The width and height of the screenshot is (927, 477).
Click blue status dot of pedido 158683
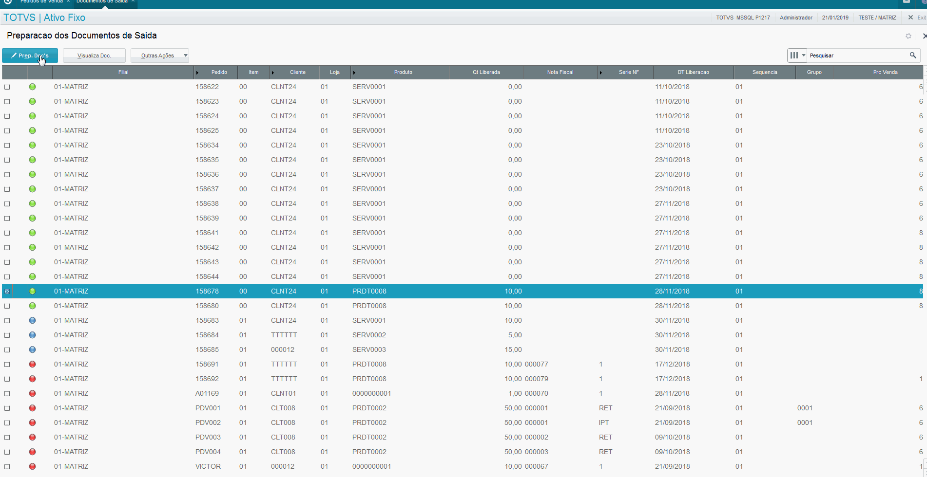[32, 320]
